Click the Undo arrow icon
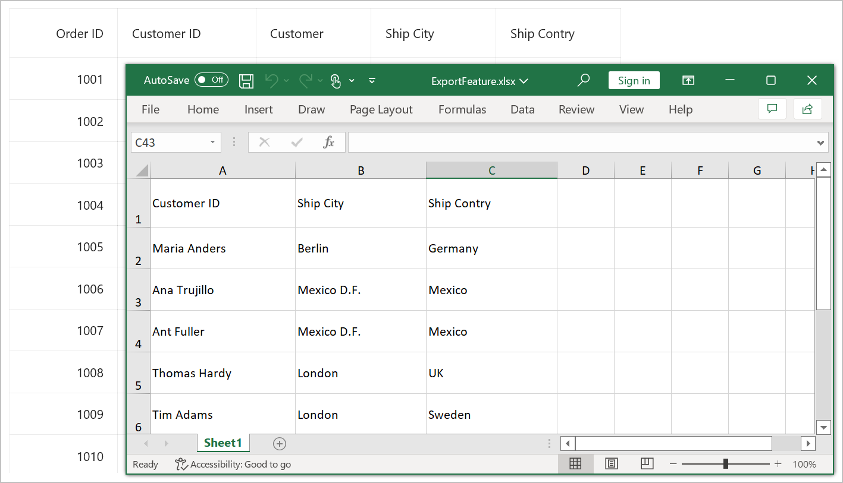 coord(271,81)
